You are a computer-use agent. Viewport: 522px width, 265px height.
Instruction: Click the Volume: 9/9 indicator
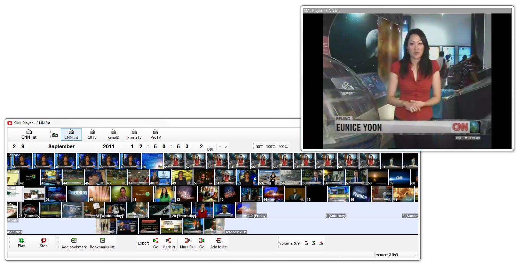289,243
